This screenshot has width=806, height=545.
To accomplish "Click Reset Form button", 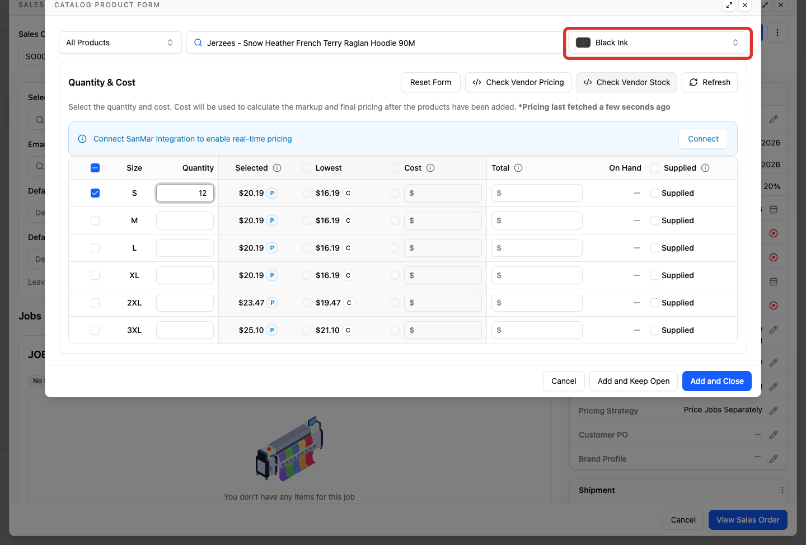I will tap(430, 82).
